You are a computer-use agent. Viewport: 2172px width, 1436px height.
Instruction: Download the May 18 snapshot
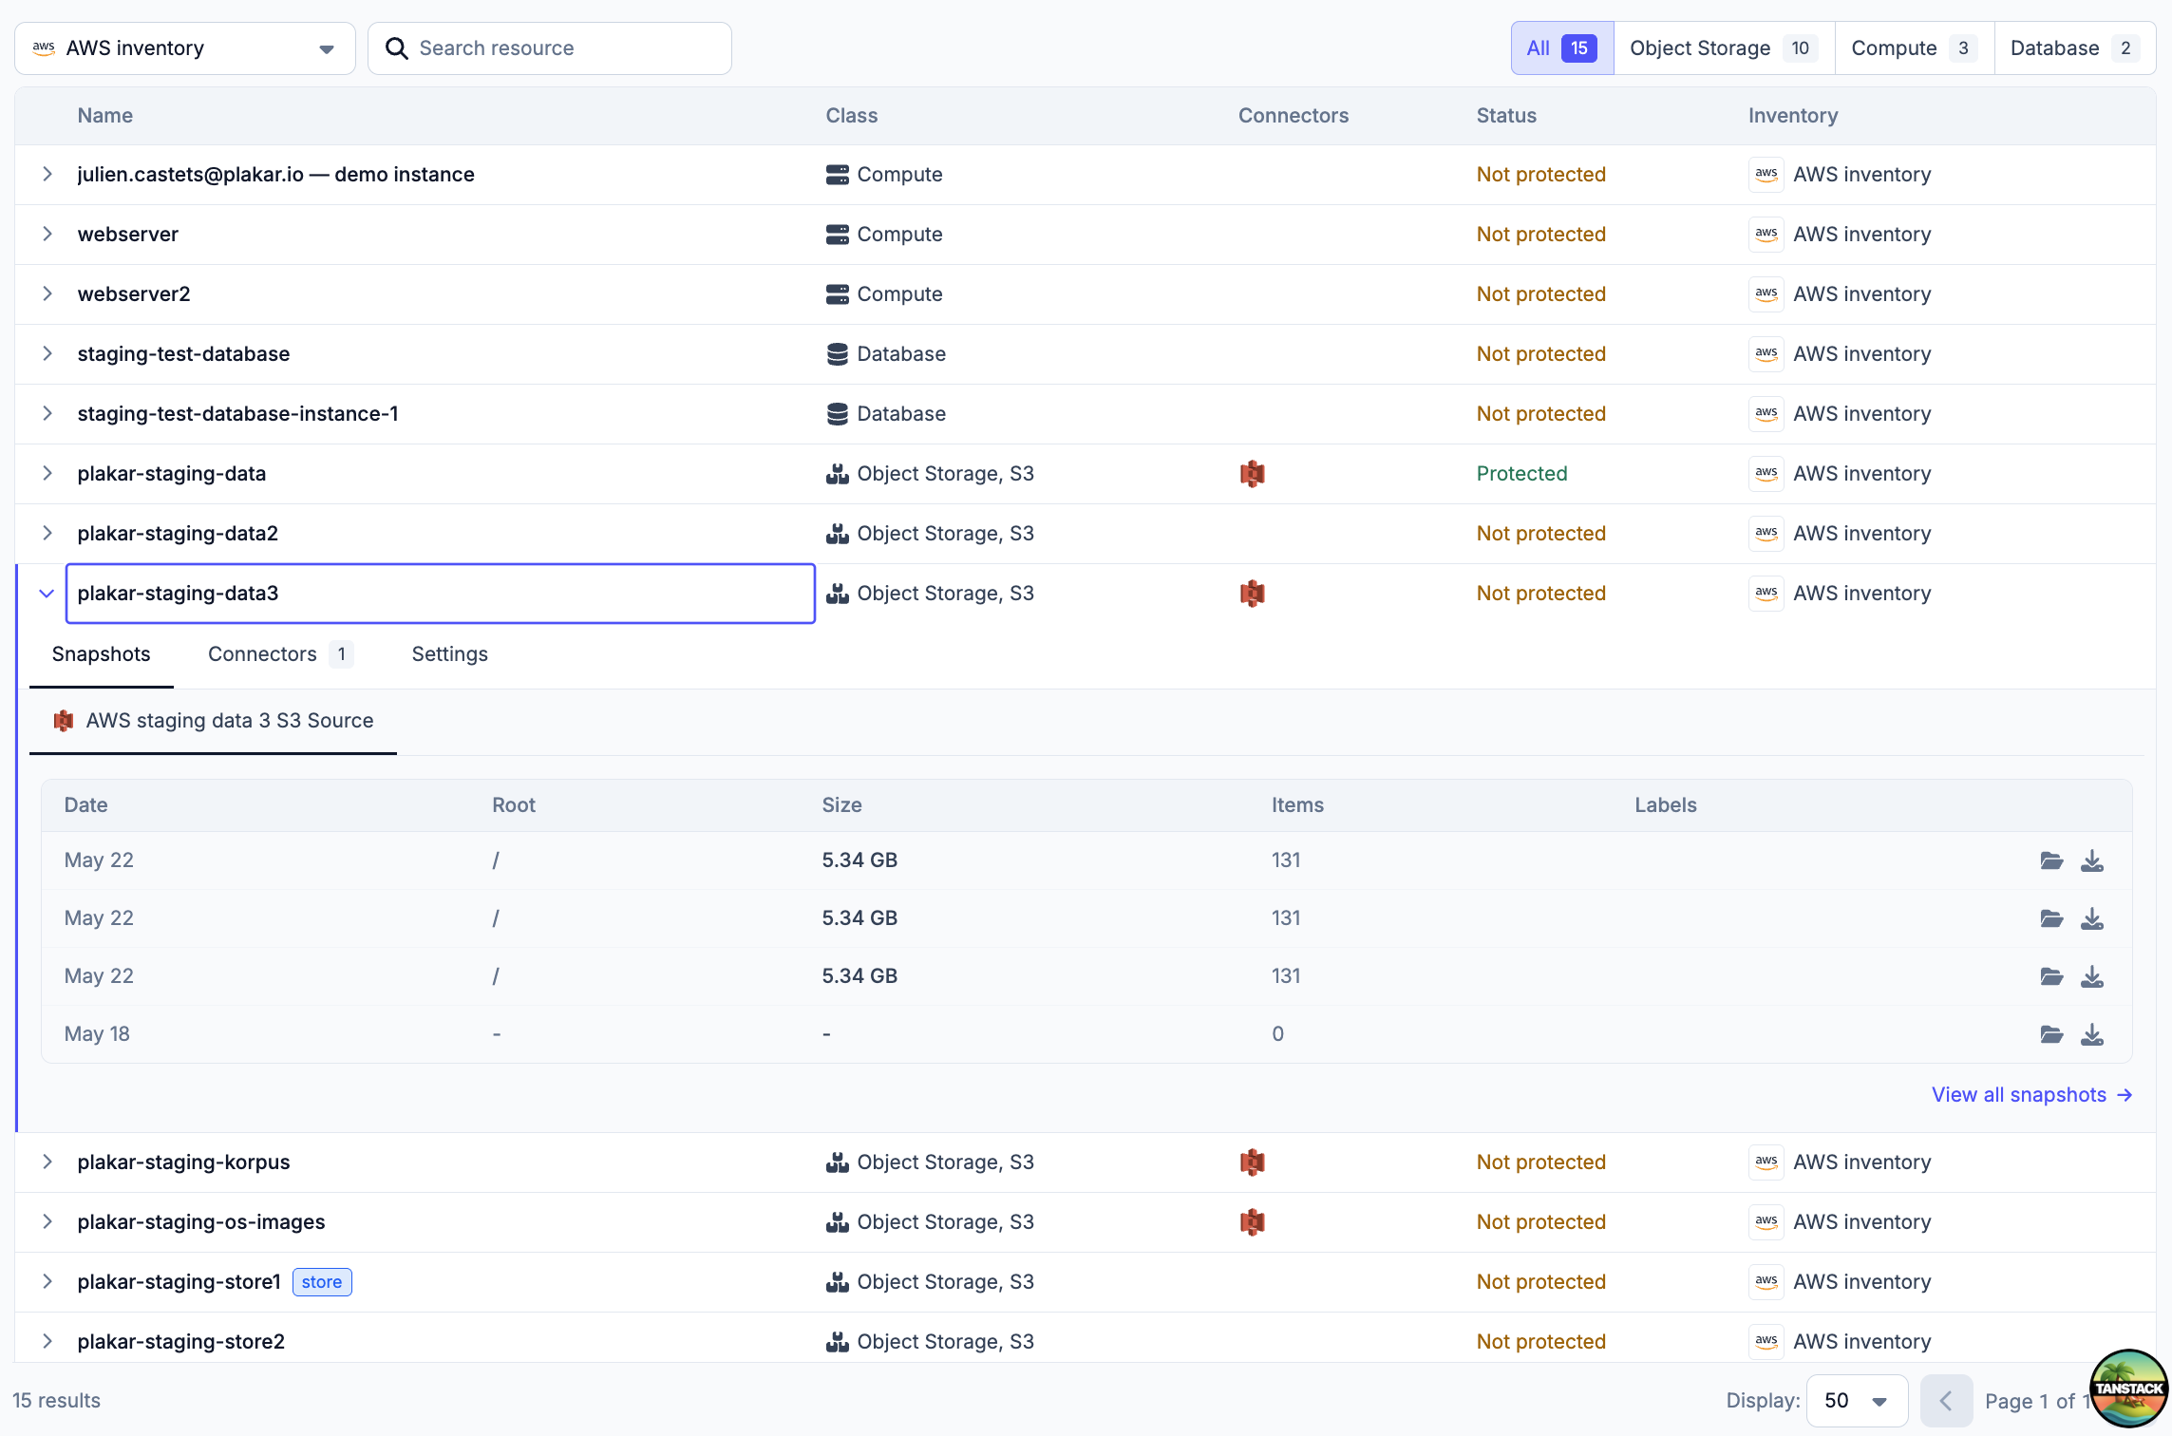(x=2092, y=1035)
